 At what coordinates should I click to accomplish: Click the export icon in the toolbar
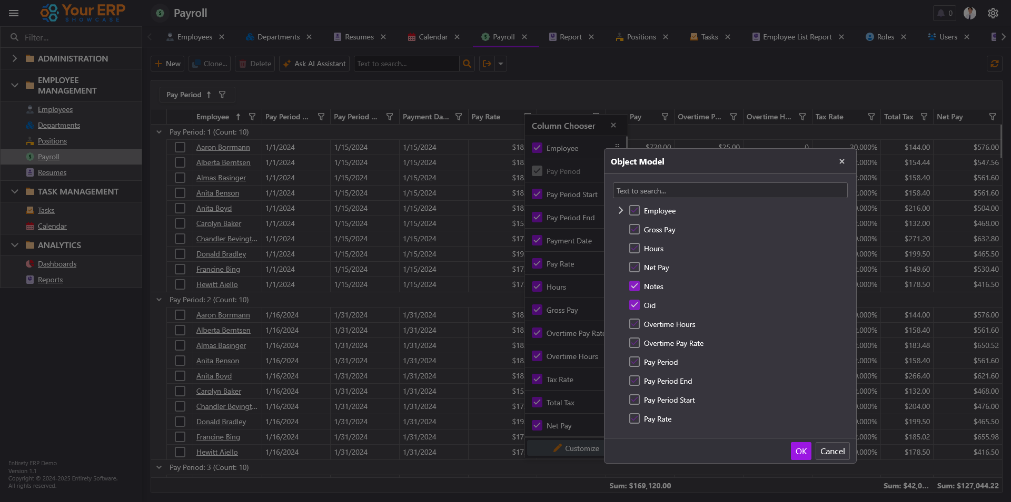[x=487, y=64]
